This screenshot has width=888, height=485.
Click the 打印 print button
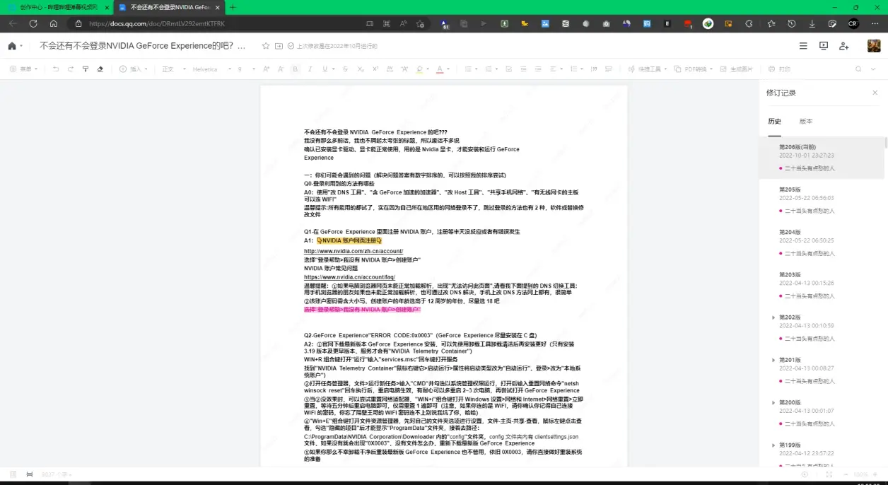778,69
